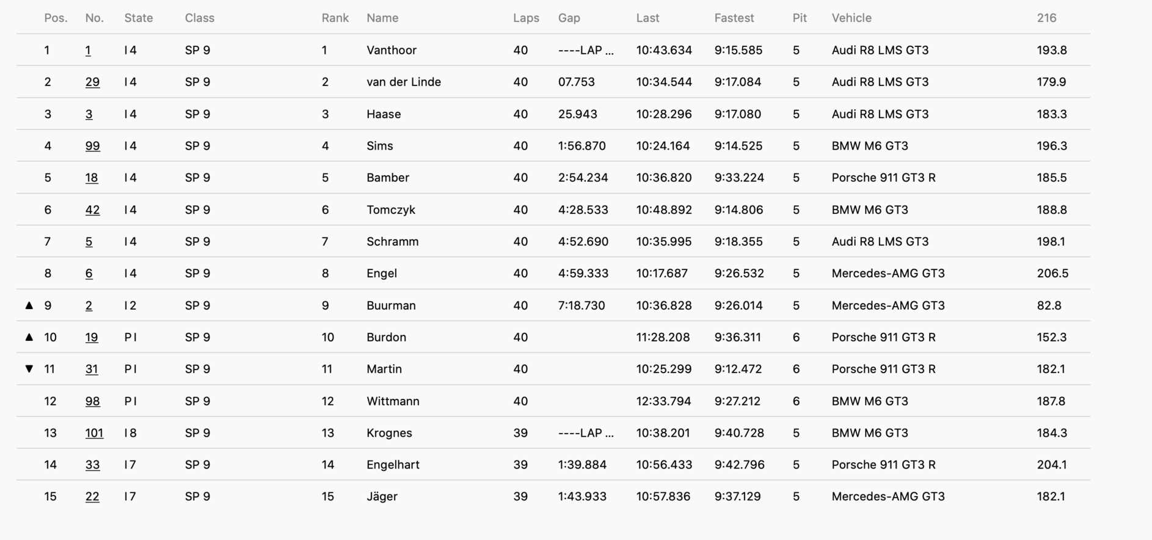
Task: Follow the car number 42 link
Action: 92,210
